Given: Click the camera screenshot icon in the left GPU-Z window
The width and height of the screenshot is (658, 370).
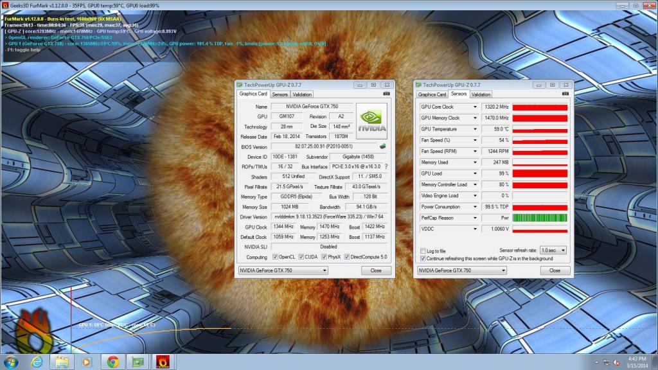Looking at the screenshot, I should pos(386,94).
